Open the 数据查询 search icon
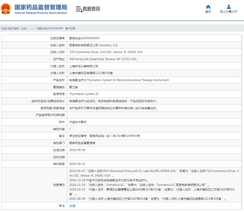Image resolution: width=244 pixels, height=212 pixels. [79, 9]
